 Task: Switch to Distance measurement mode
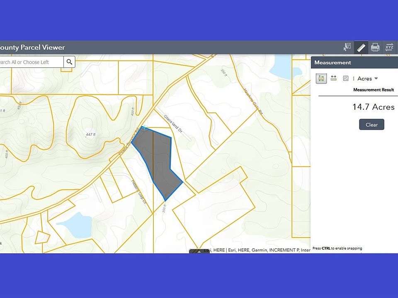click(333, 78)
